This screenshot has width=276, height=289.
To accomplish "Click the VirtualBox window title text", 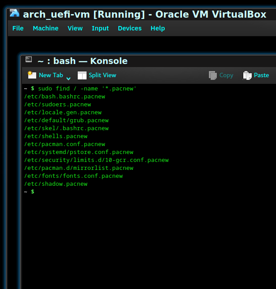I will tap(145, 15).
